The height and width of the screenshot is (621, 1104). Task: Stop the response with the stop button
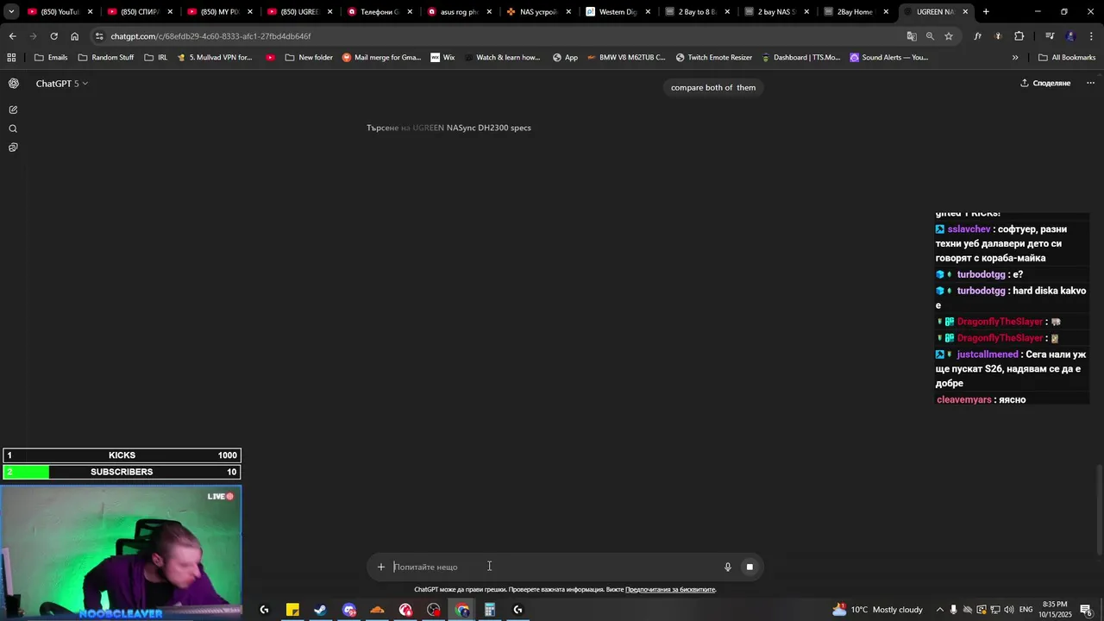click(750, 567)
